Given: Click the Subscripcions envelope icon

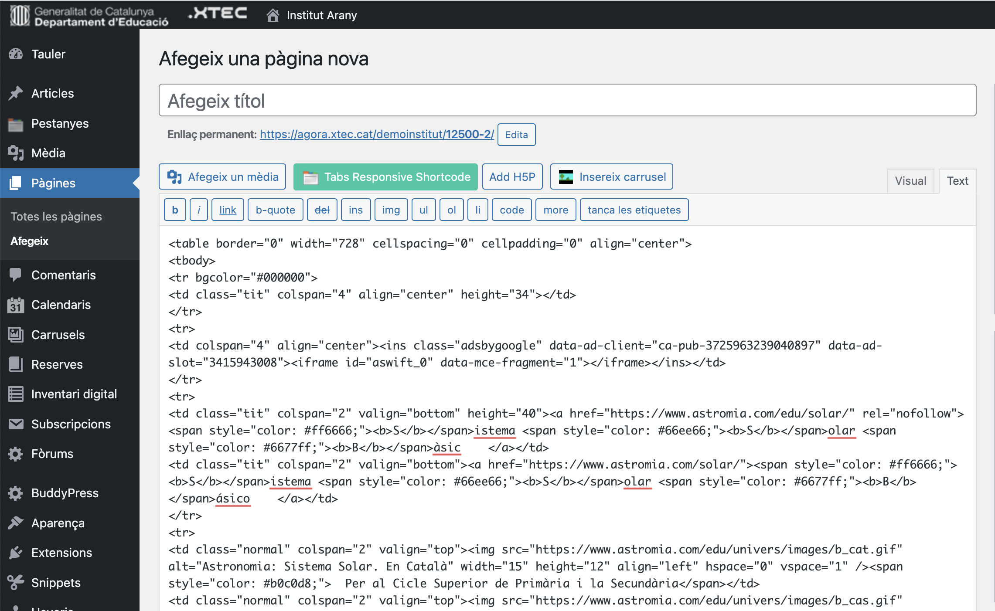Looking at the screenshot, I should (16, 424).
